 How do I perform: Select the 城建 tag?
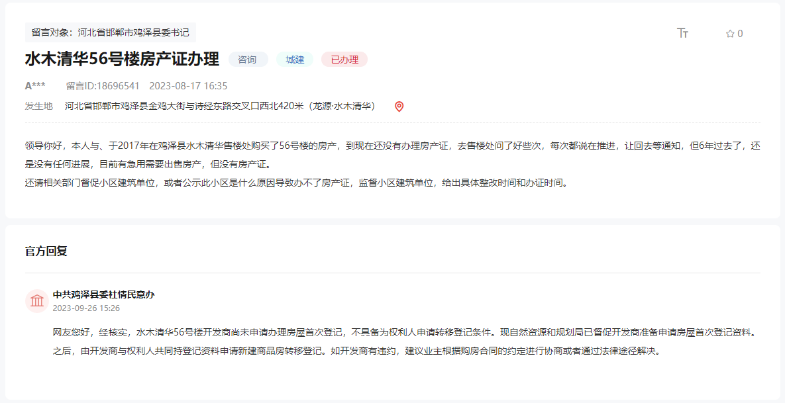coord(295,60)
